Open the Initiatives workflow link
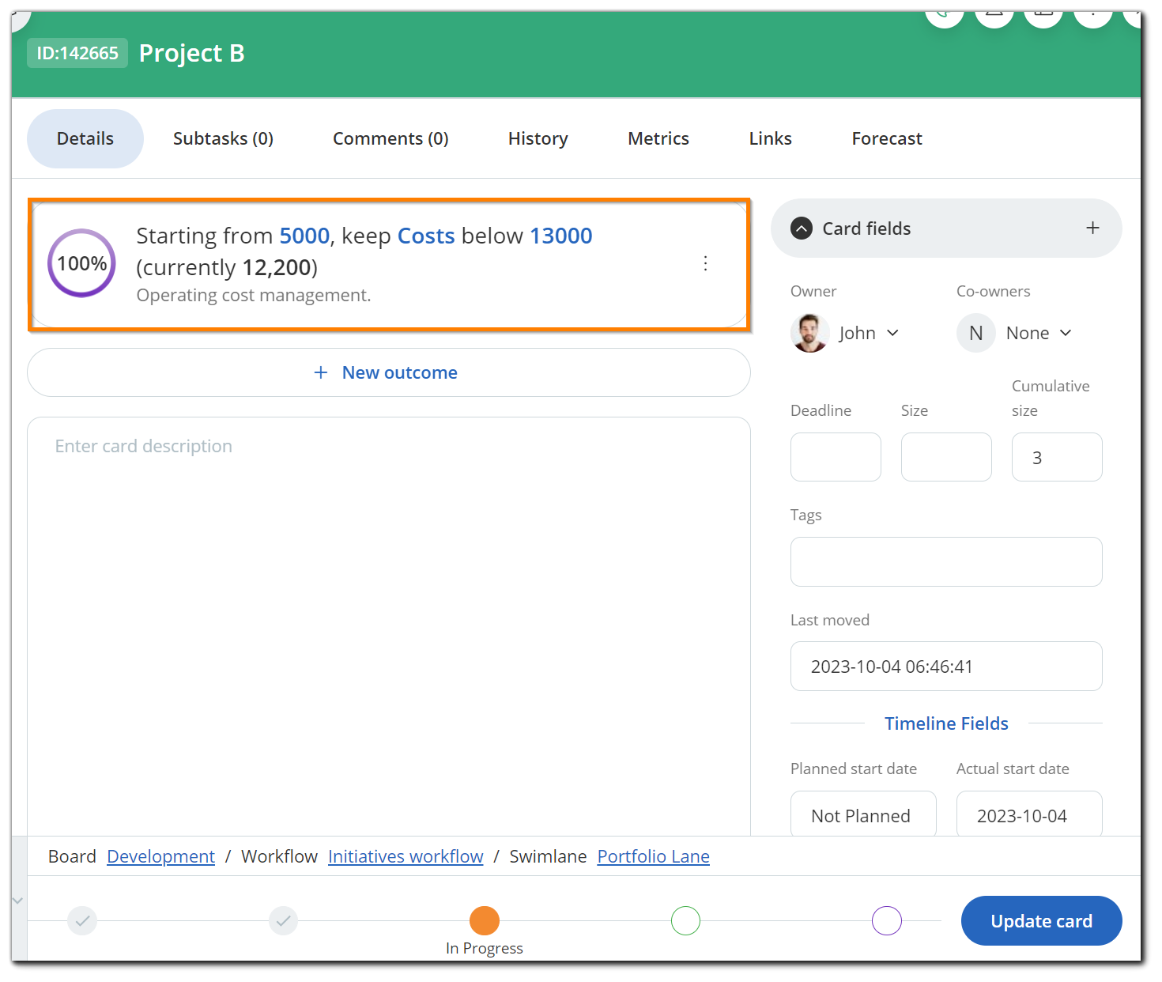 click(406, 856)
